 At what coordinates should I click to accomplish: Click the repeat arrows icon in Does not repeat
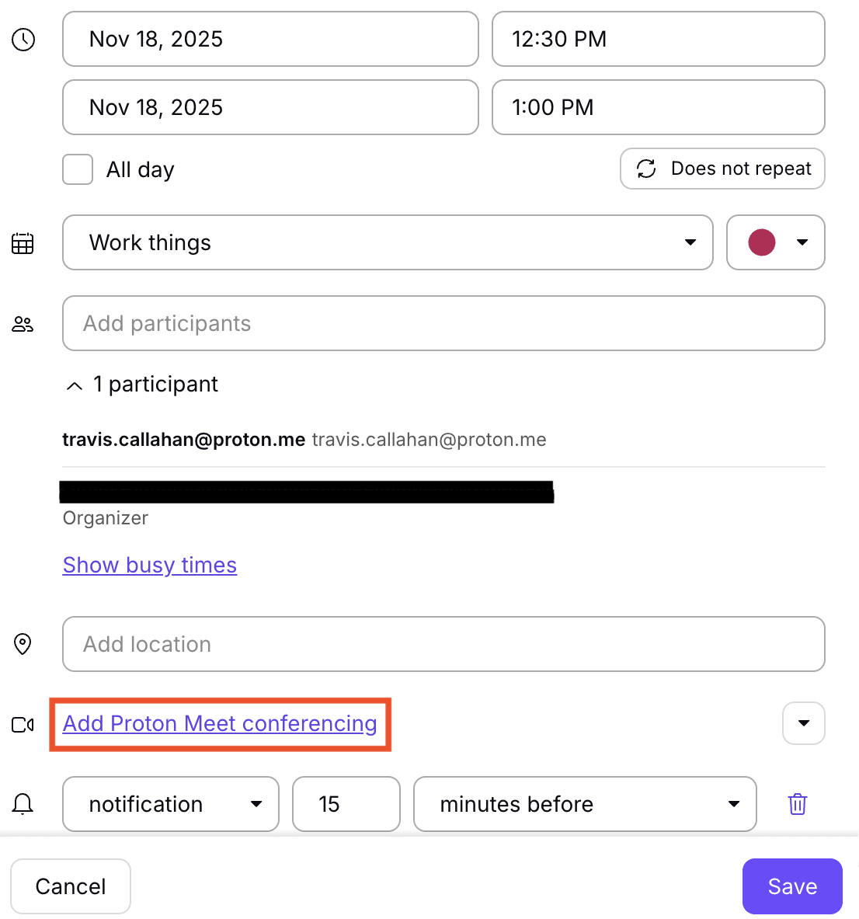coord(646,169)
